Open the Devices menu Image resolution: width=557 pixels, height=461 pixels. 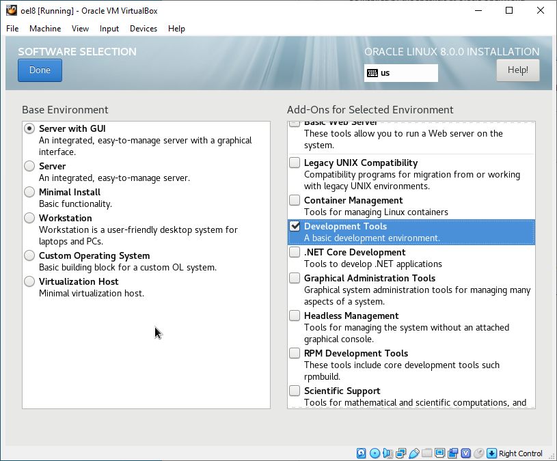tap(144, 29)
